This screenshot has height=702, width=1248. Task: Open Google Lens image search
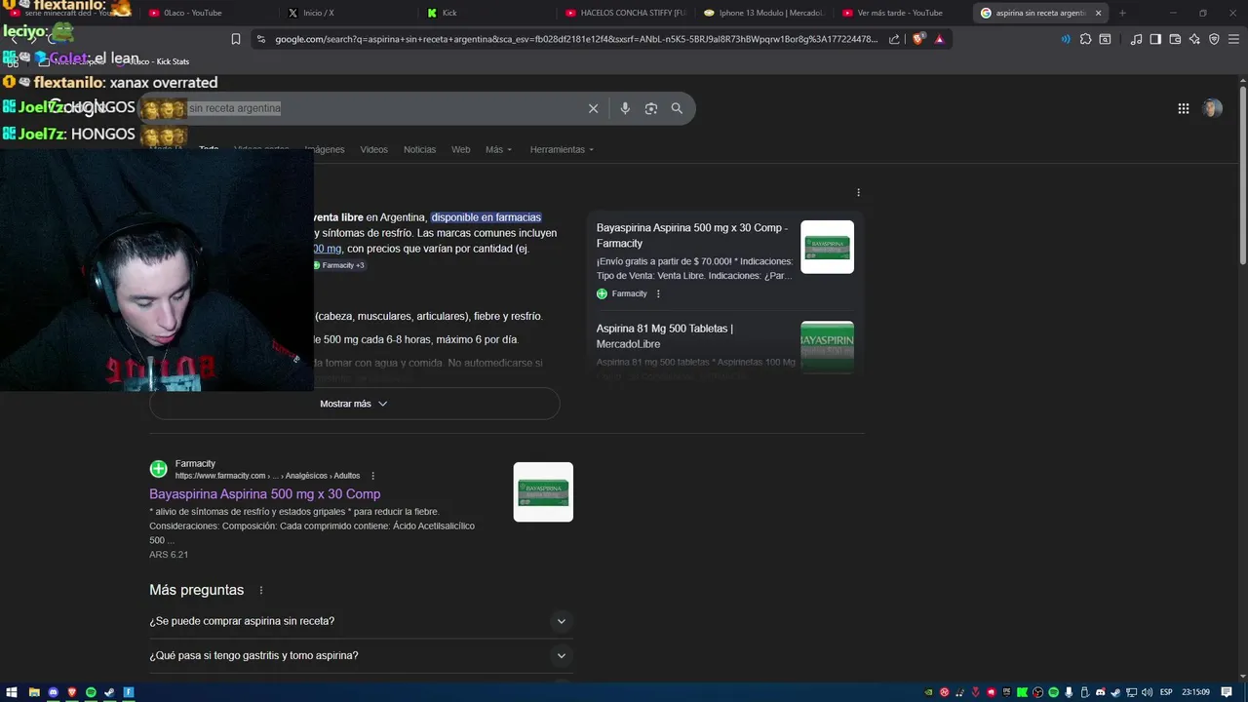pos(651,108)
